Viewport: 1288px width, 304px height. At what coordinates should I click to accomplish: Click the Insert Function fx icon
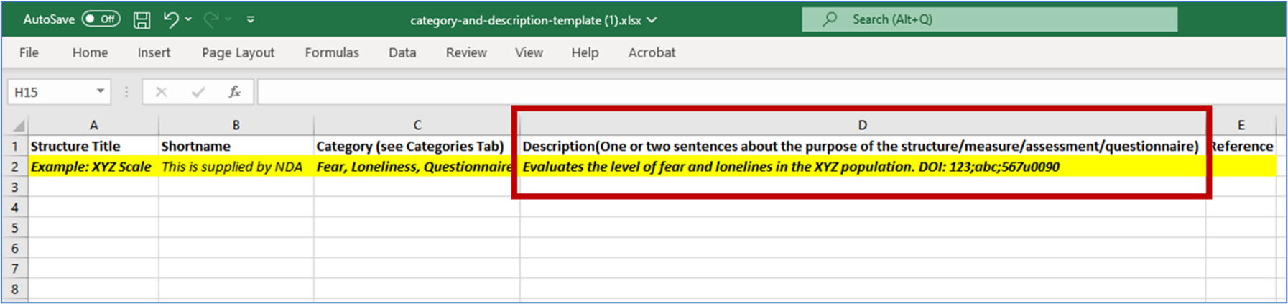coord(234,92)
